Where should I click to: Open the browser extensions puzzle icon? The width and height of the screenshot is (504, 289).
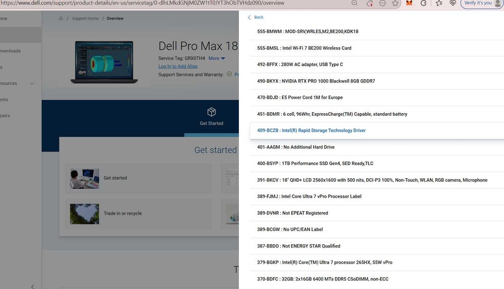pos(423,3)
